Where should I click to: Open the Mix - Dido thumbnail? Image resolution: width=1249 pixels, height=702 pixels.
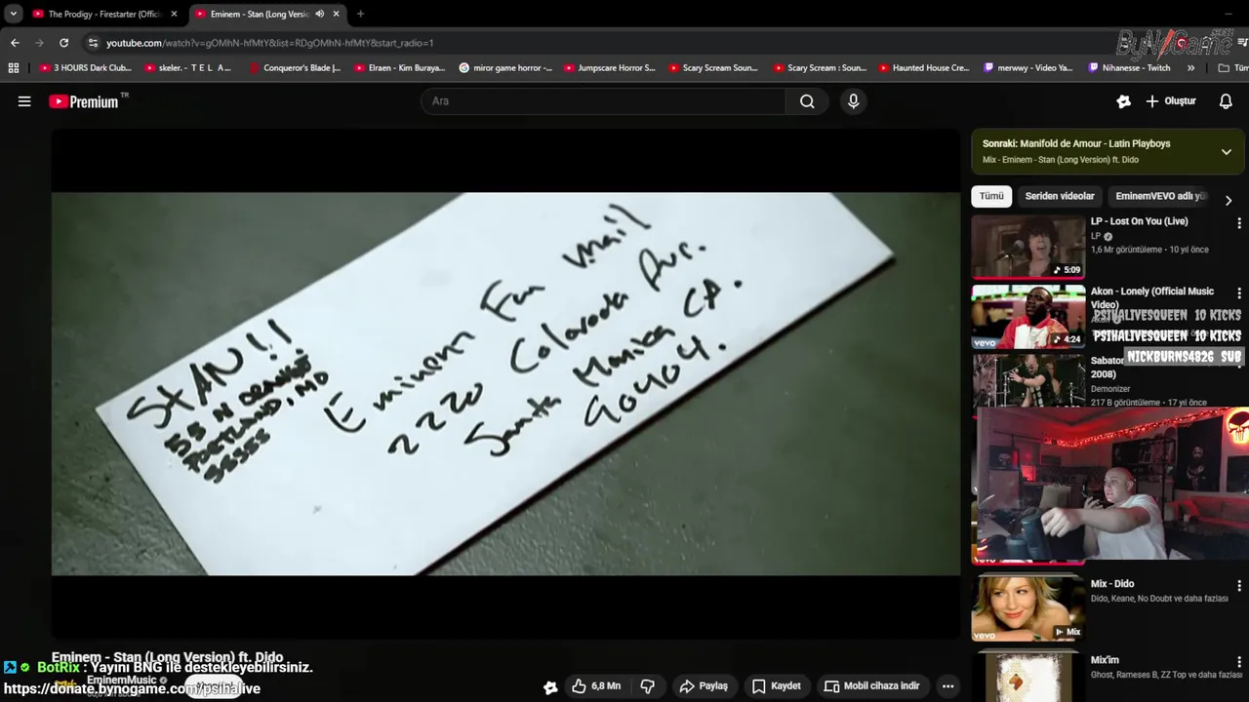pos(1028,608)
